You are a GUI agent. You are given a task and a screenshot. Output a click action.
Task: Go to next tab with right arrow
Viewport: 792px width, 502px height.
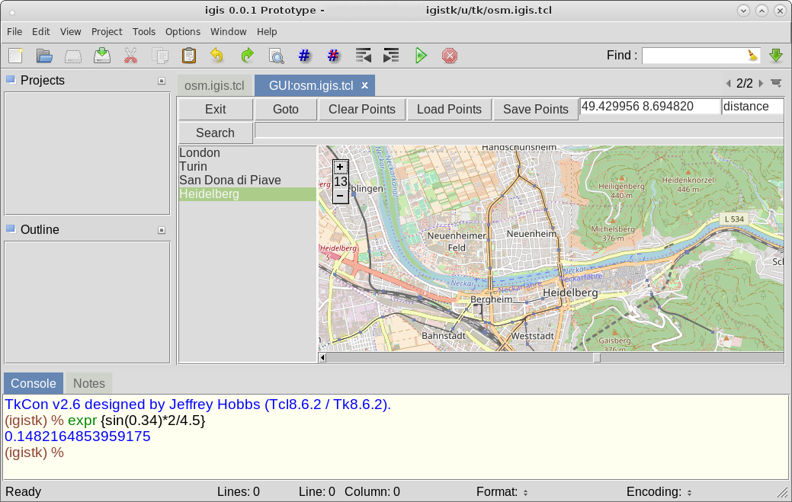[x=761, y=83]
